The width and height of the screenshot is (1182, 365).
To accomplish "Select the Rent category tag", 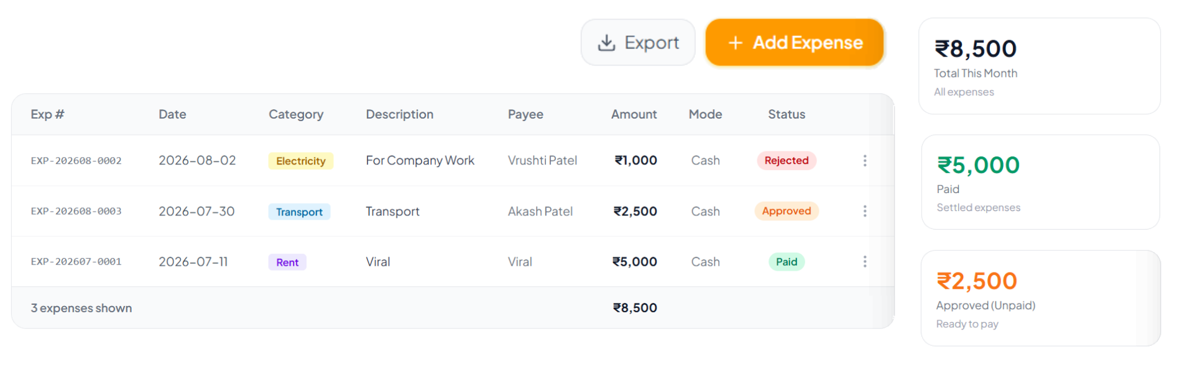I will (287, 262).
